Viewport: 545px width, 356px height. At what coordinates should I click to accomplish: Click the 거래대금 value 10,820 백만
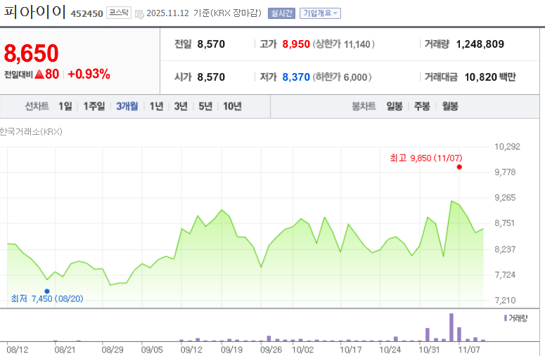pyautogui.click(x=490, y=77)
